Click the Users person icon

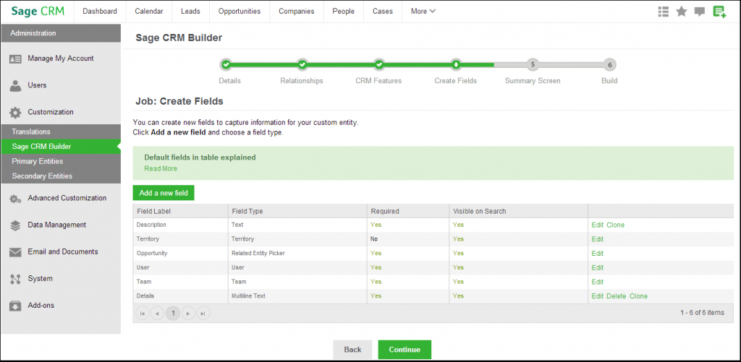(16, 86)
